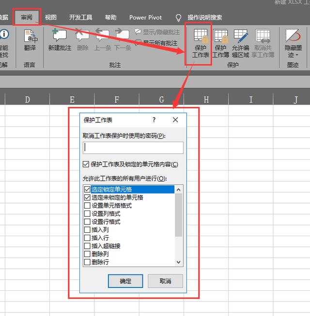Enable 删除行 checkbox
The image size is (310, 316).
(87, 262)
